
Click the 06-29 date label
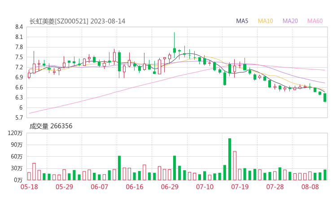[x=170, y=187]
